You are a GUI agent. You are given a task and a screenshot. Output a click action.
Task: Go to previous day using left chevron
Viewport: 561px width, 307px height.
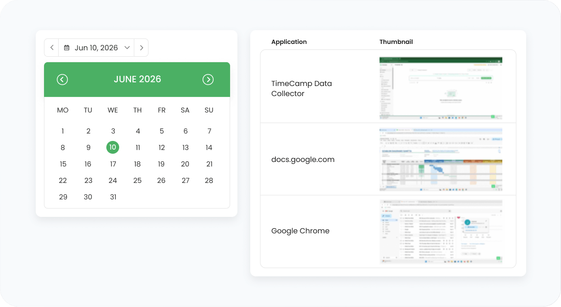pos(52,48)
